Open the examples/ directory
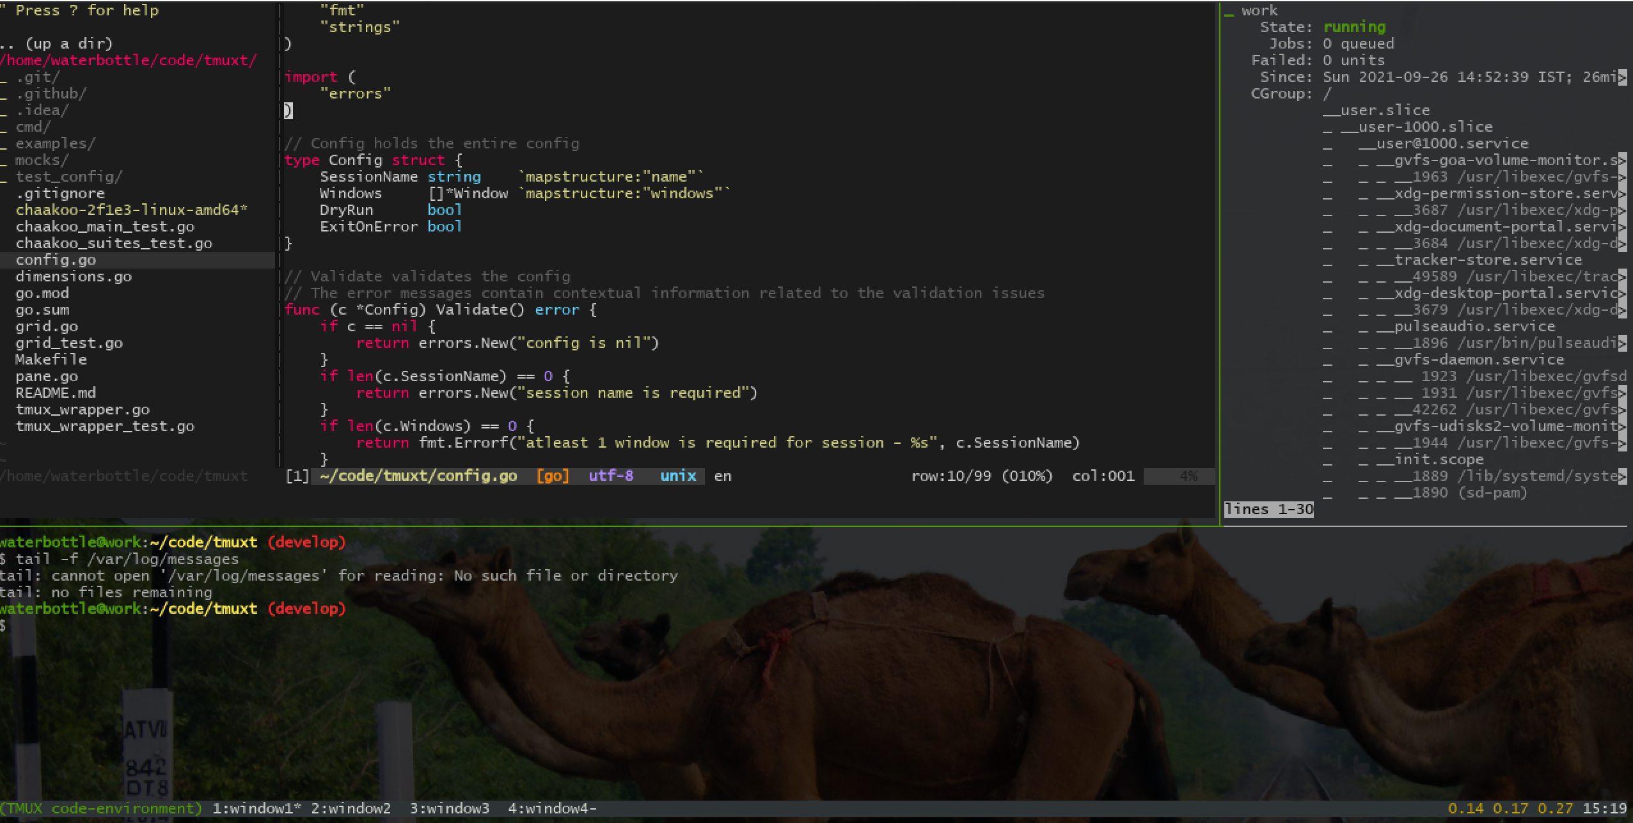 click(55, 143)
